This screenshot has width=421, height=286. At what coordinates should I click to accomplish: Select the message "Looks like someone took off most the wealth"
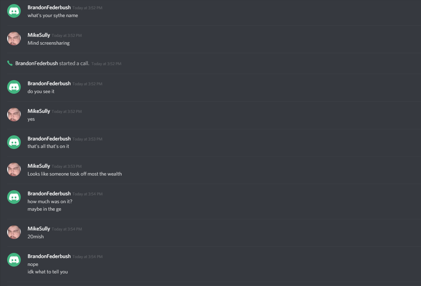tap(75, 174)
